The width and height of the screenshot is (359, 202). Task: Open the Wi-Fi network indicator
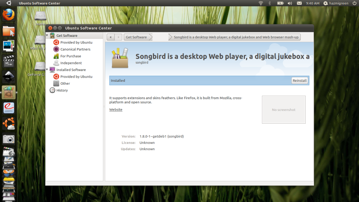pos(260,3)
